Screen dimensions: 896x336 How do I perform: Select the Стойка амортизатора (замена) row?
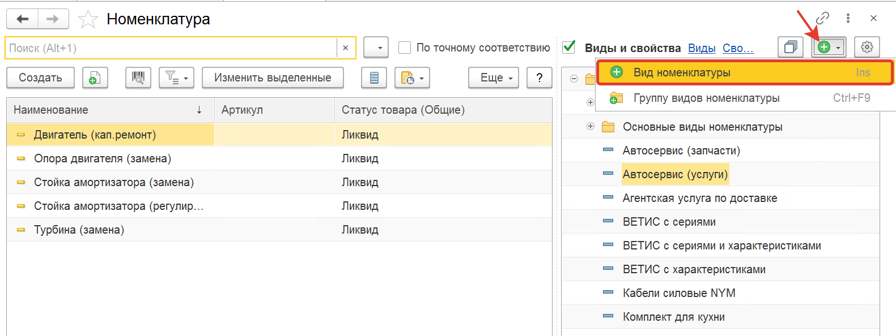pos(279,182)
